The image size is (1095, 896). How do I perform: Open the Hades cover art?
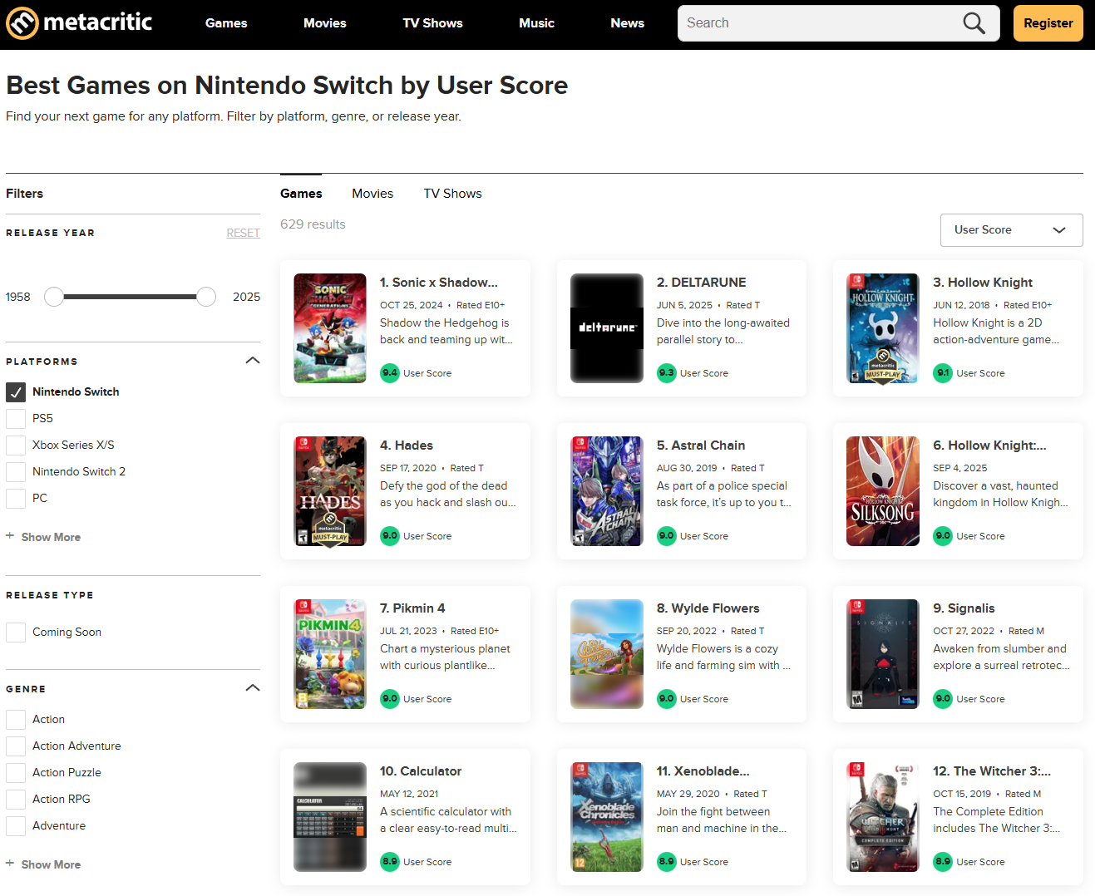point(330,491)
